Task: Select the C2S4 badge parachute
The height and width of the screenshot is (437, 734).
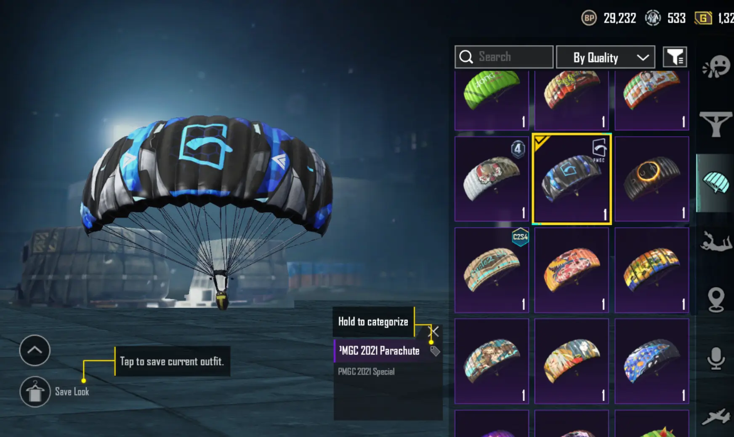Action: click(492, 270)
